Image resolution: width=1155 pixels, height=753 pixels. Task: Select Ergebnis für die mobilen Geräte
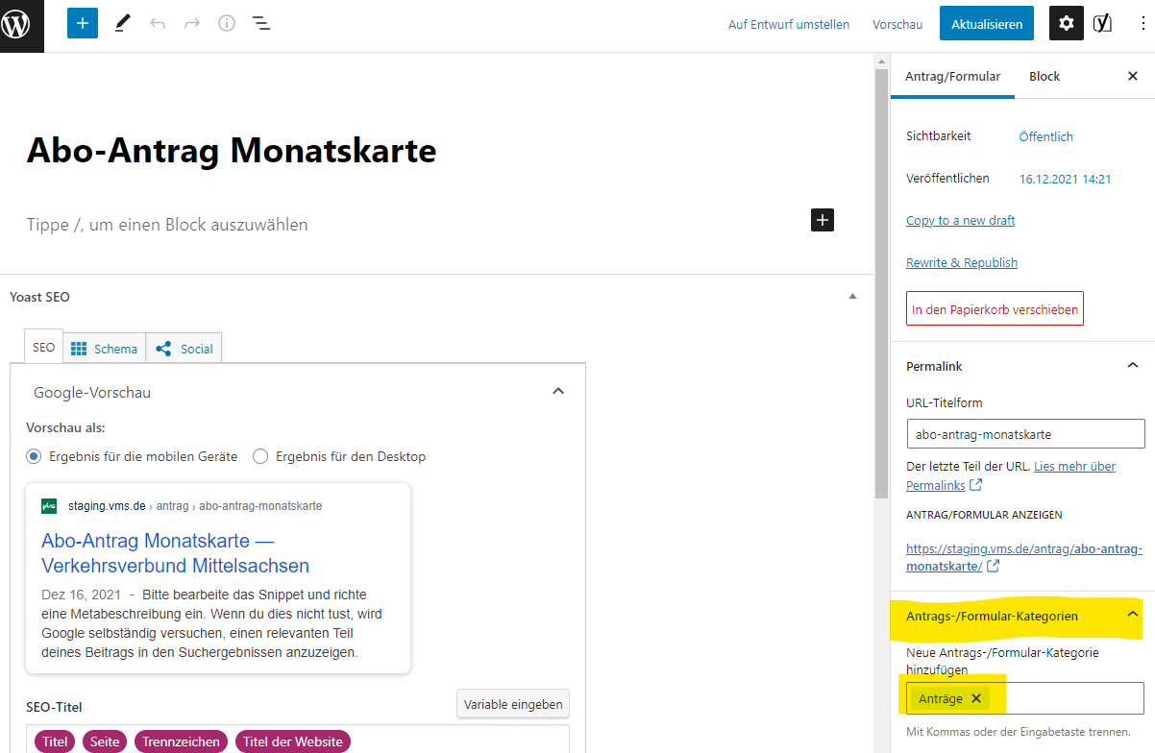35,456
